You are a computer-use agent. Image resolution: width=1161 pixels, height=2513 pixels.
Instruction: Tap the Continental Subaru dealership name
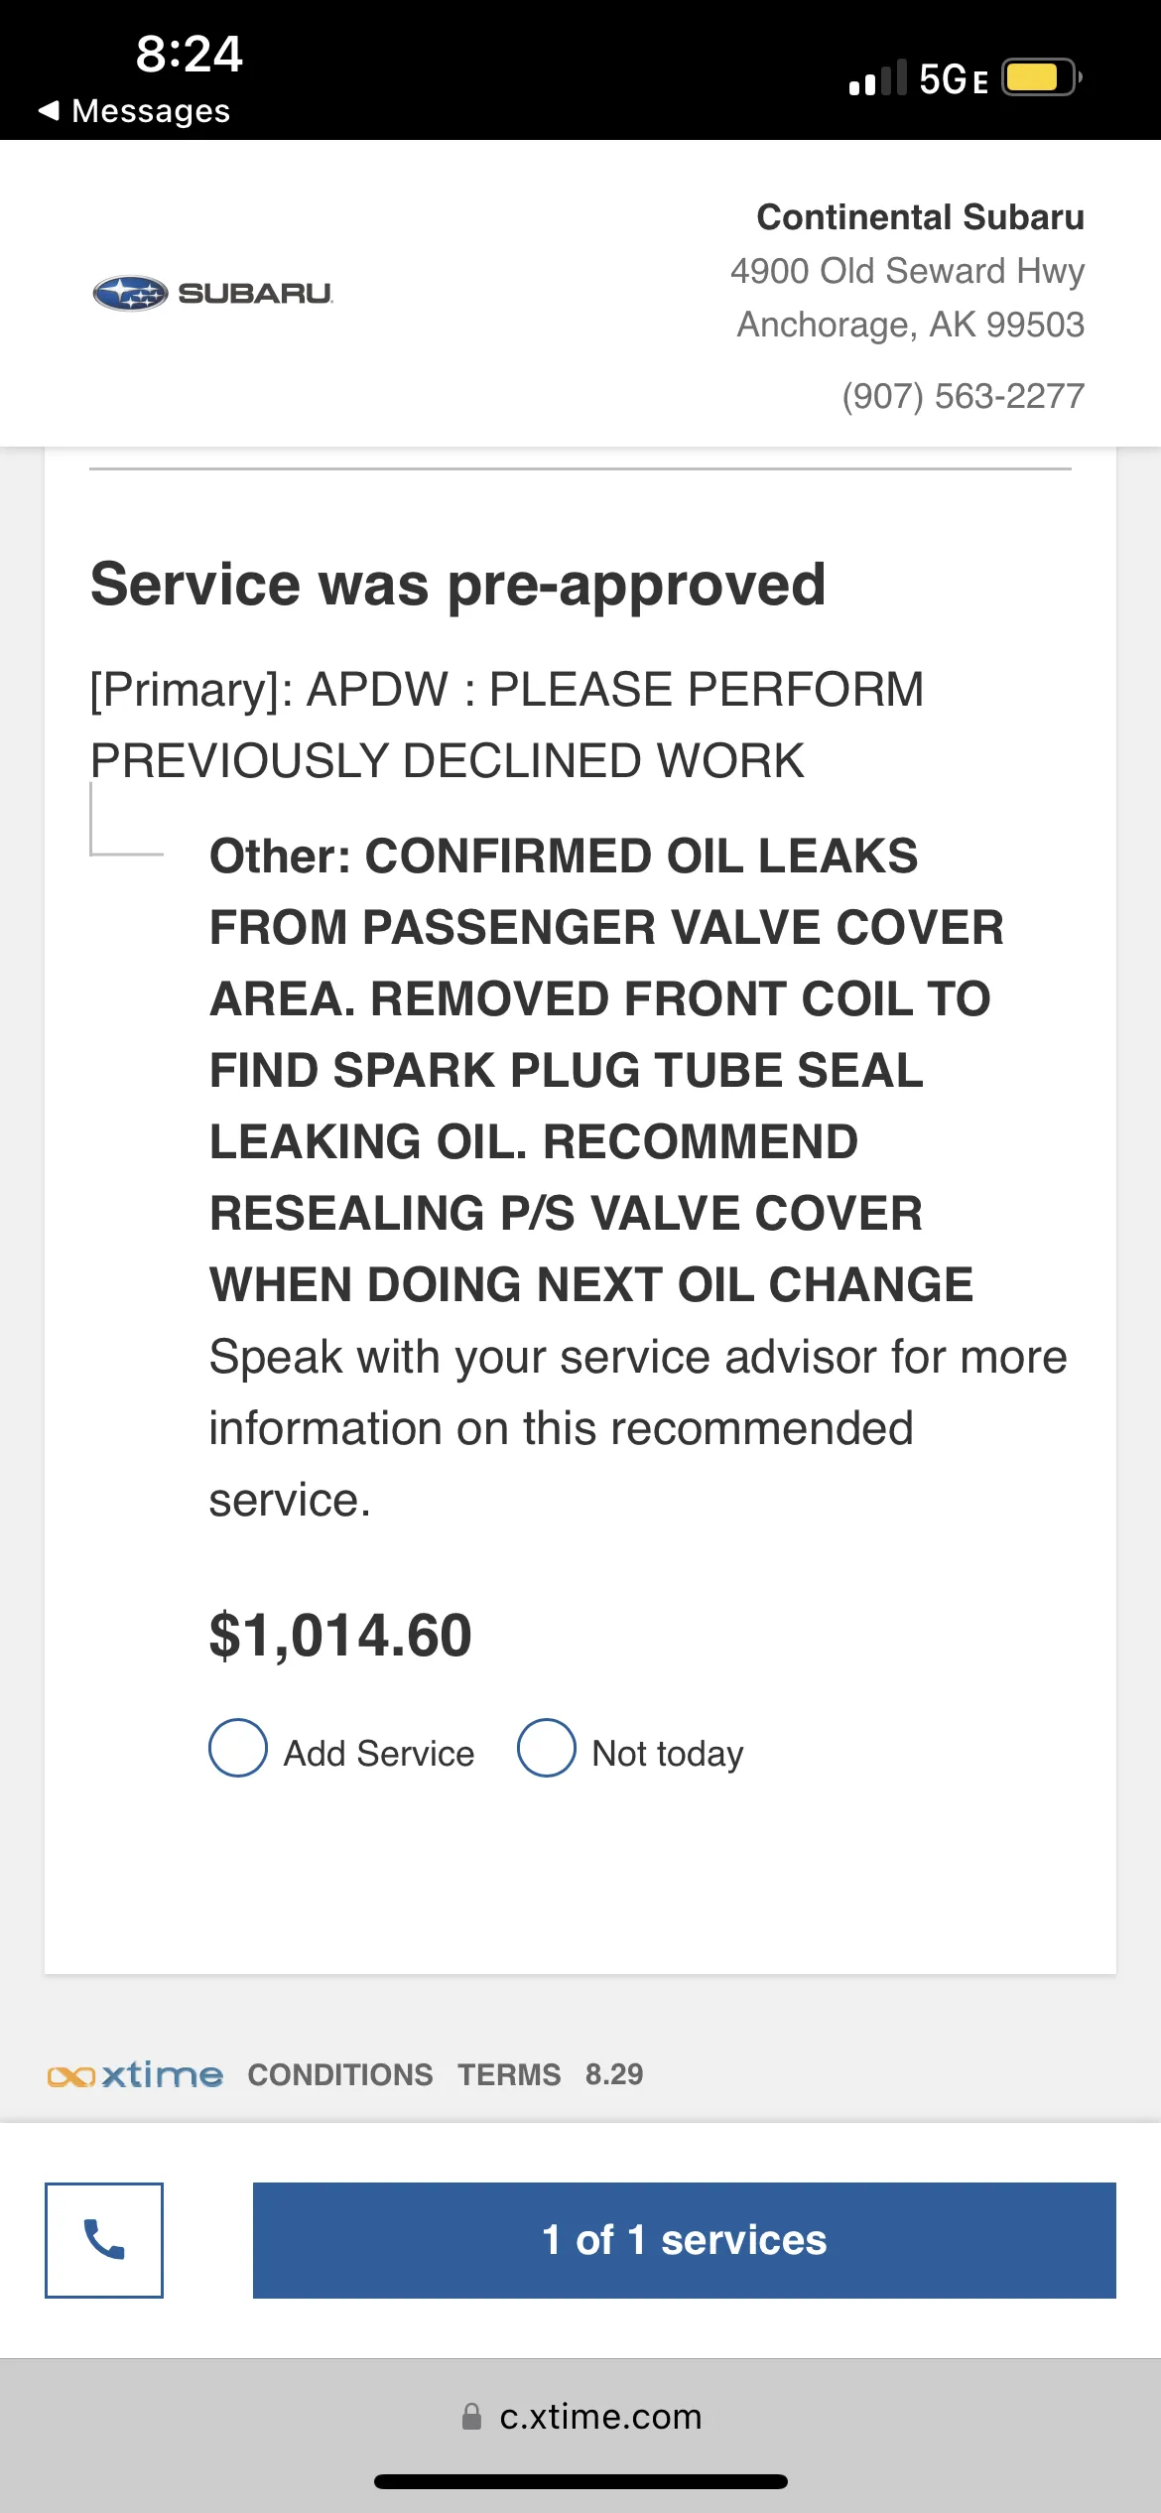point(920,216)
